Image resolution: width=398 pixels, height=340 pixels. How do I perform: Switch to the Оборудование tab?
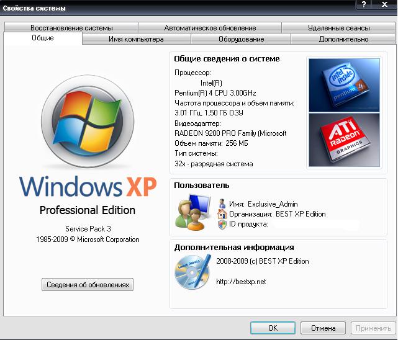(241, 39)
